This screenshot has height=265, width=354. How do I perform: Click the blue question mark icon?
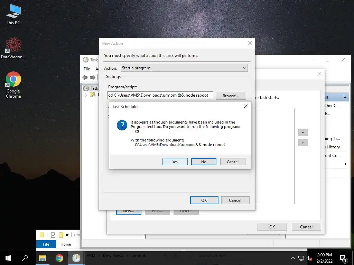point(122,125)
